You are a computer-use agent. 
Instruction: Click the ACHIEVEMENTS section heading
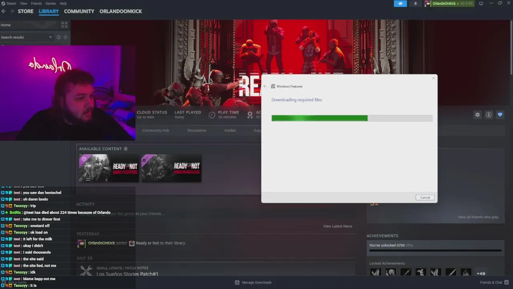point(382,236)
